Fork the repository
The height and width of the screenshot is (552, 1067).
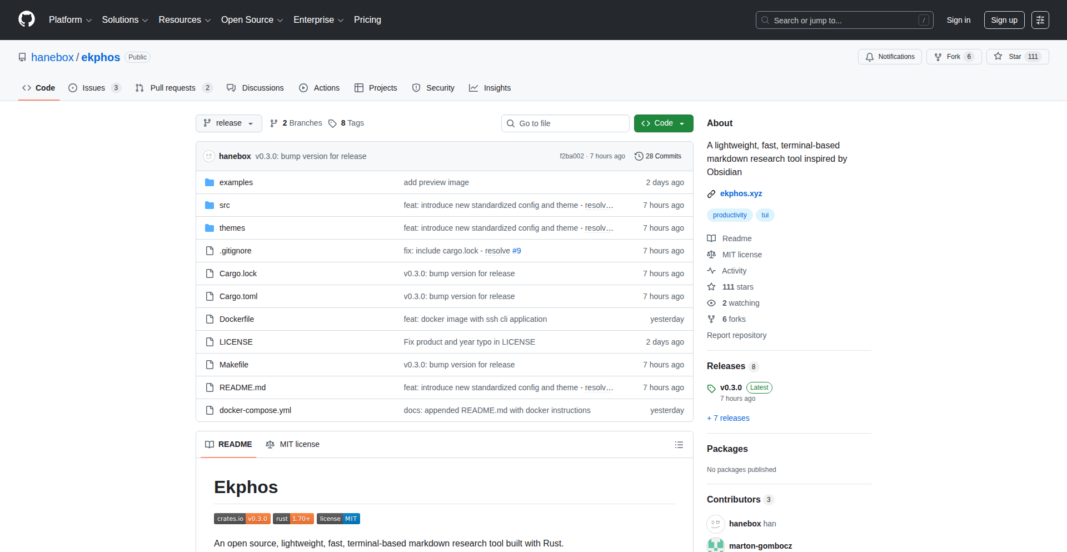pyautogui.click(x=954, y=57)
